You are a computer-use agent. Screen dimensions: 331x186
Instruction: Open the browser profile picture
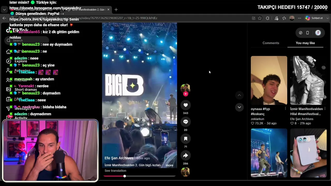tap(292, 18)
